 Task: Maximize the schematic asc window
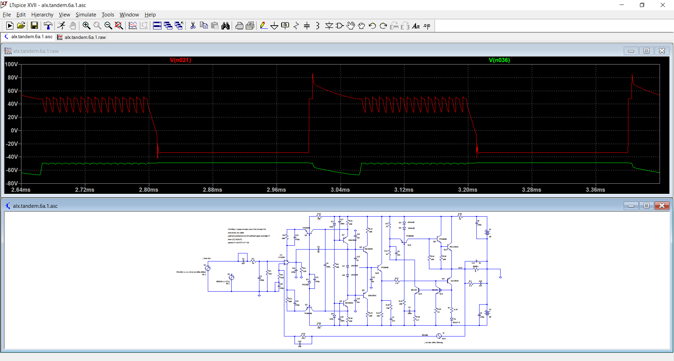646,206
